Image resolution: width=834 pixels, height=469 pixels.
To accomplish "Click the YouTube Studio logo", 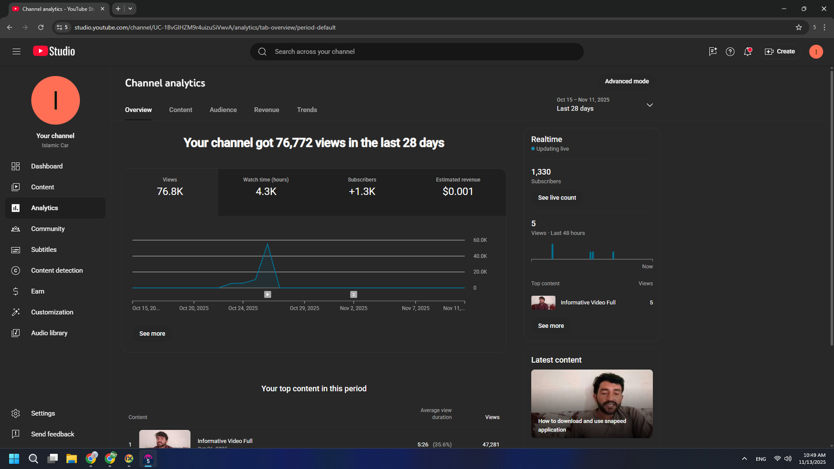I will (x=54, y=51).
